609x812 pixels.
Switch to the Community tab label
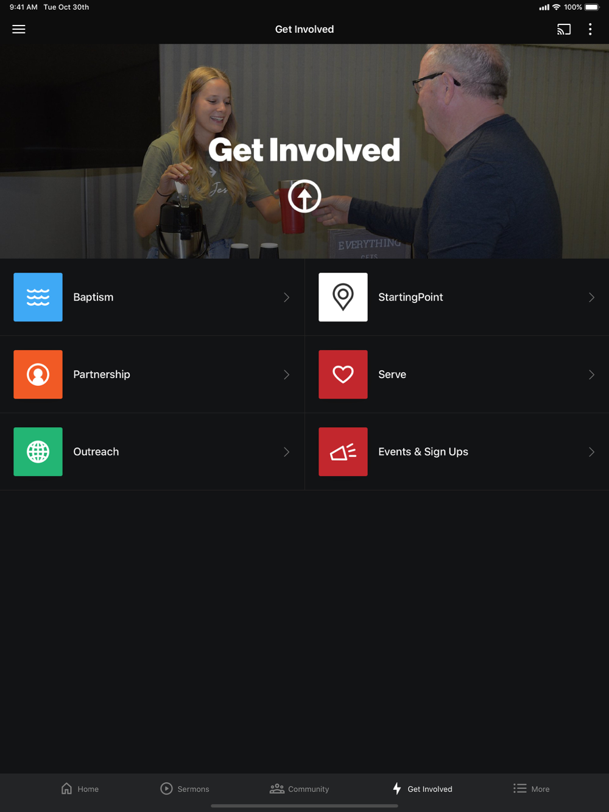point(308,789)
